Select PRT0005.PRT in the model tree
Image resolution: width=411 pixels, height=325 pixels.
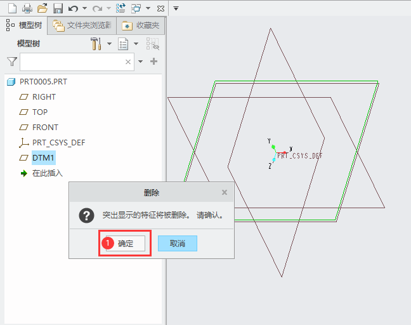(43, 82)
